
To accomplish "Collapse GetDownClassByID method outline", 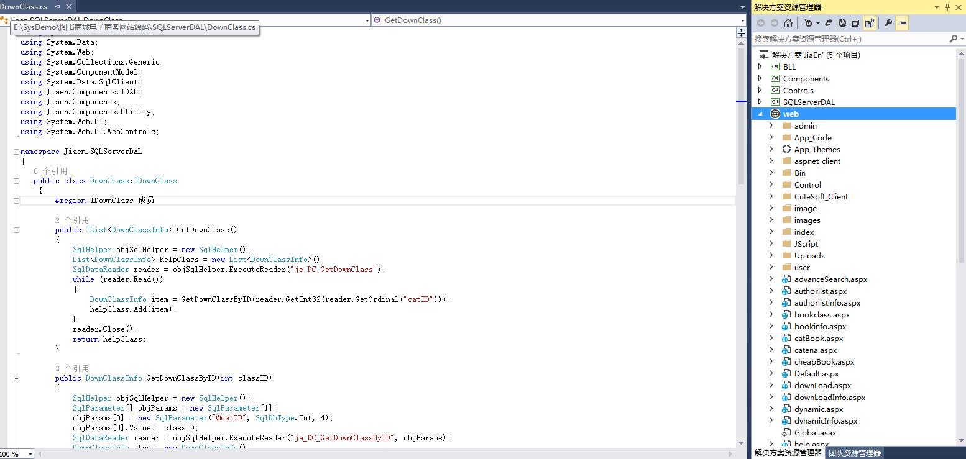I will click(x=17, y=378).
